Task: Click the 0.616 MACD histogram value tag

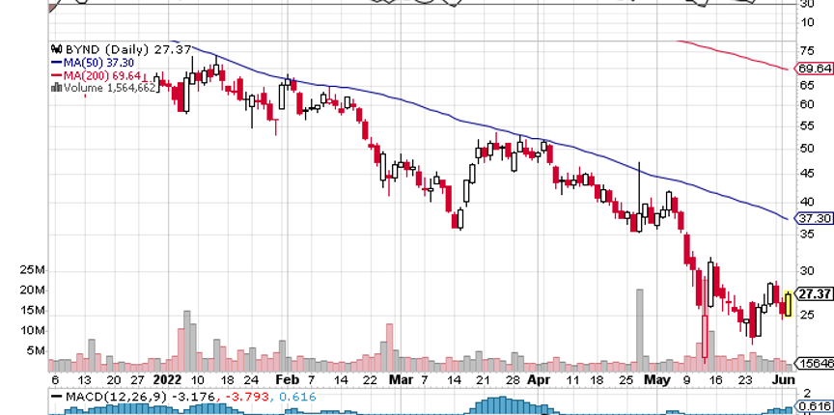Action: click(x=817, y=407)
